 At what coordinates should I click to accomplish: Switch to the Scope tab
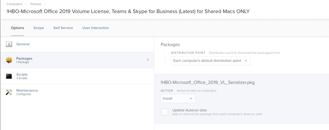pos(39,28)
